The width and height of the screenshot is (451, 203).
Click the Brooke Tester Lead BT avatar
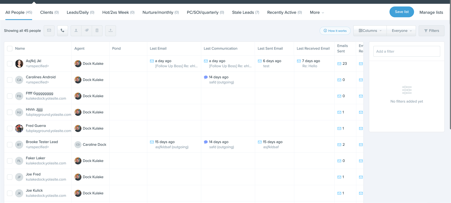point(19,145)
